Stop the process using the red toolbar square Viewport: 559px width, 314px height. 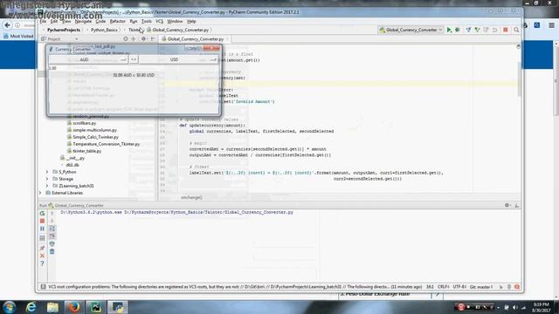[x=505, y=30]
